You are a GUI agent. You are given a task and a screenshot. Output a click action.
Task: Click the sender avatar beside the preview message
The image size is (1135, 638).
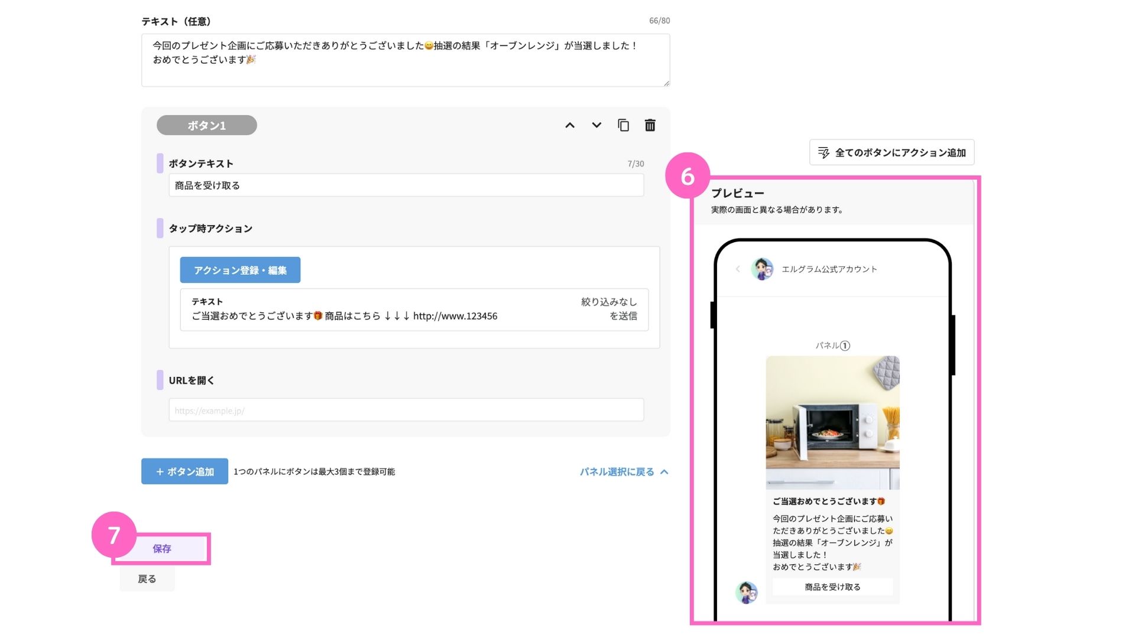(x=747, y=592)
